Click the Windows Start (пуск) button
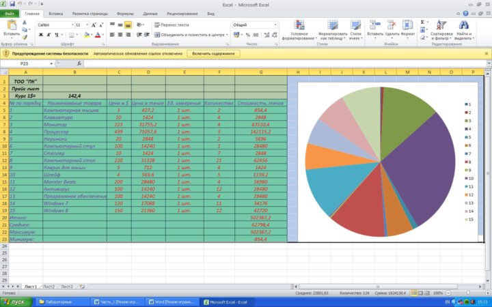Image resolution: width=492 pixels, height=307 pixels. click(x=15, y=301)
